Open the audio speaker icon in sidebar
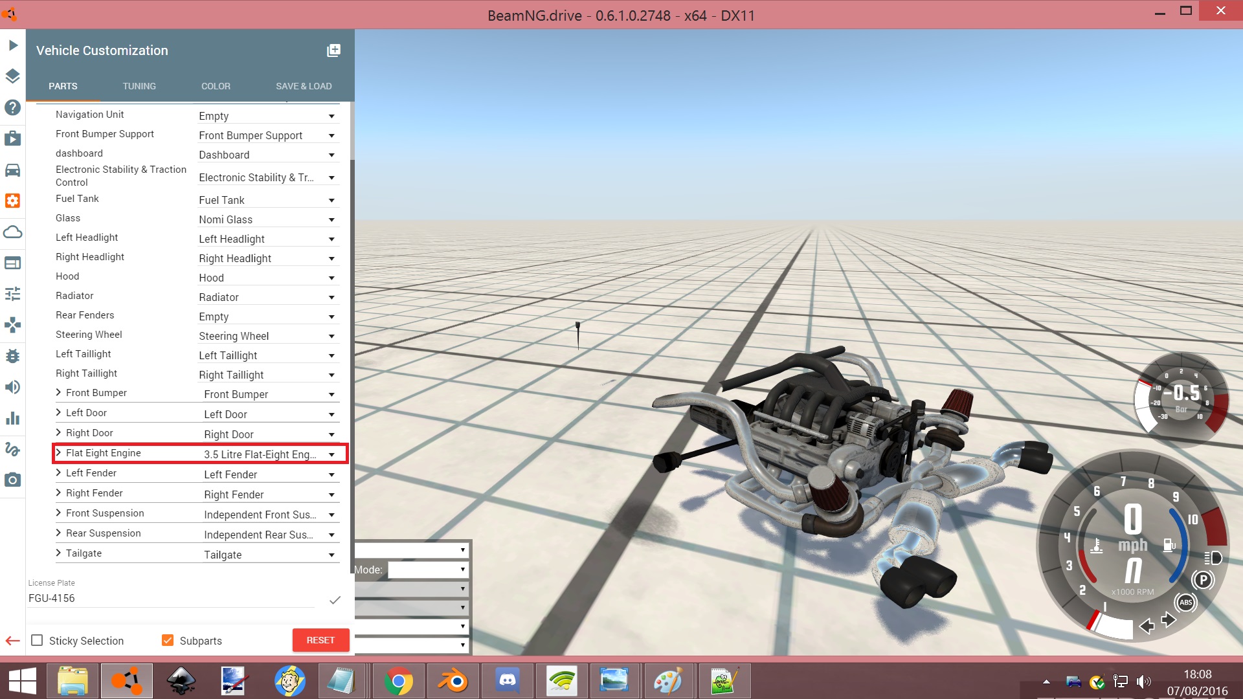The image size is (1243, 699). pyautogui.click(x=12, y=387)
